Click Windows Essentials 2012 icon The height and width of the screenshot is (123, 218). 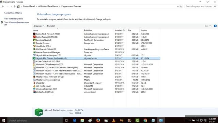click(x=34, y=89)
